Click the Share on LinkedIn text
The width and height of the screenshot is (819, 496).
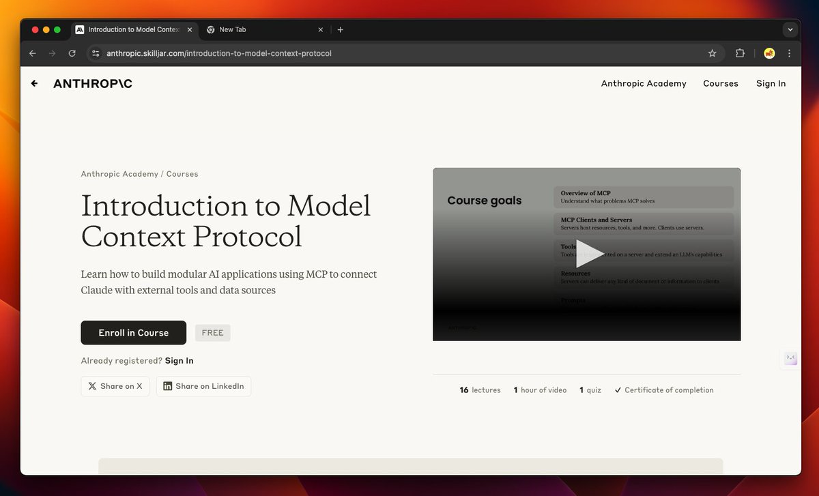(x=210, y=386)
